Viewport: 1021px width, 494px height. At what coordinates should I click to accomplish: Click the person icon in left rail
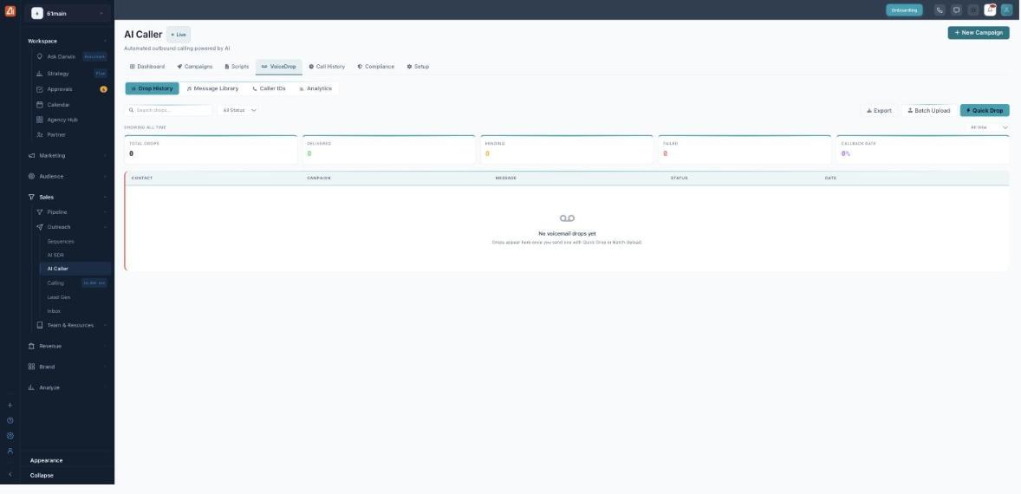click(10, 451)
